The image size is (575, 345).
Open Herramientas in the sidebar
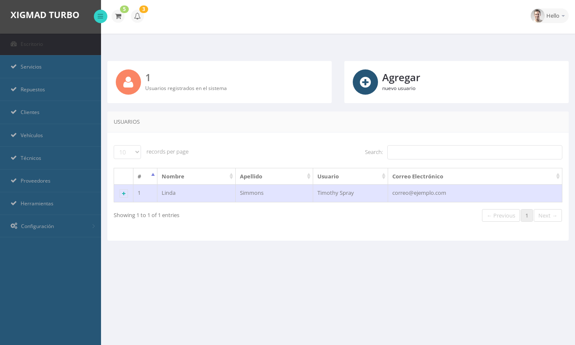click(x=51, y=204)
